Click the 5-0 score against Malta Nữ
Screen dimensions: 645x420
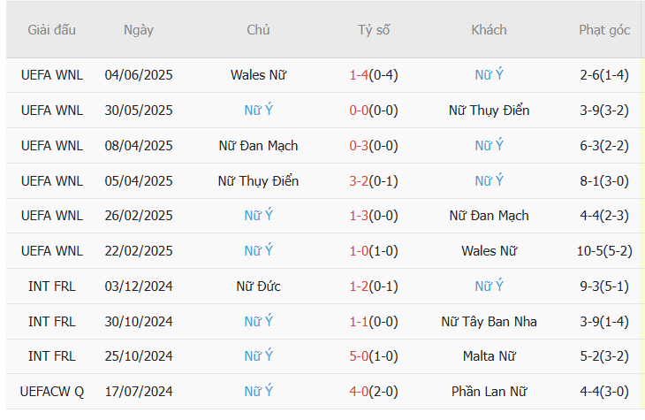point(360,356)
